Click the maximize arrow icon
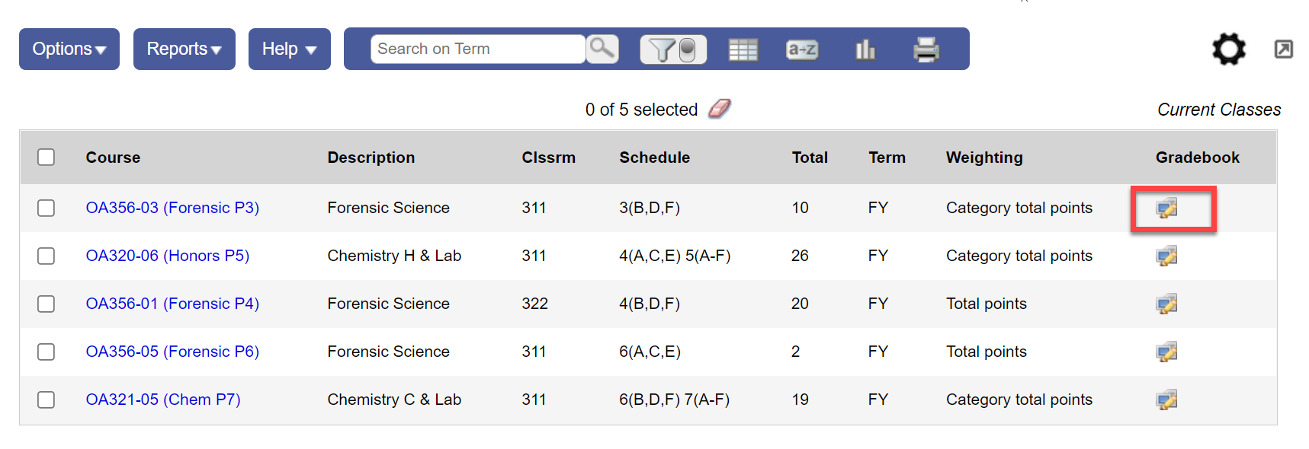This screenshot has height=449, width=1309. 1283,48
